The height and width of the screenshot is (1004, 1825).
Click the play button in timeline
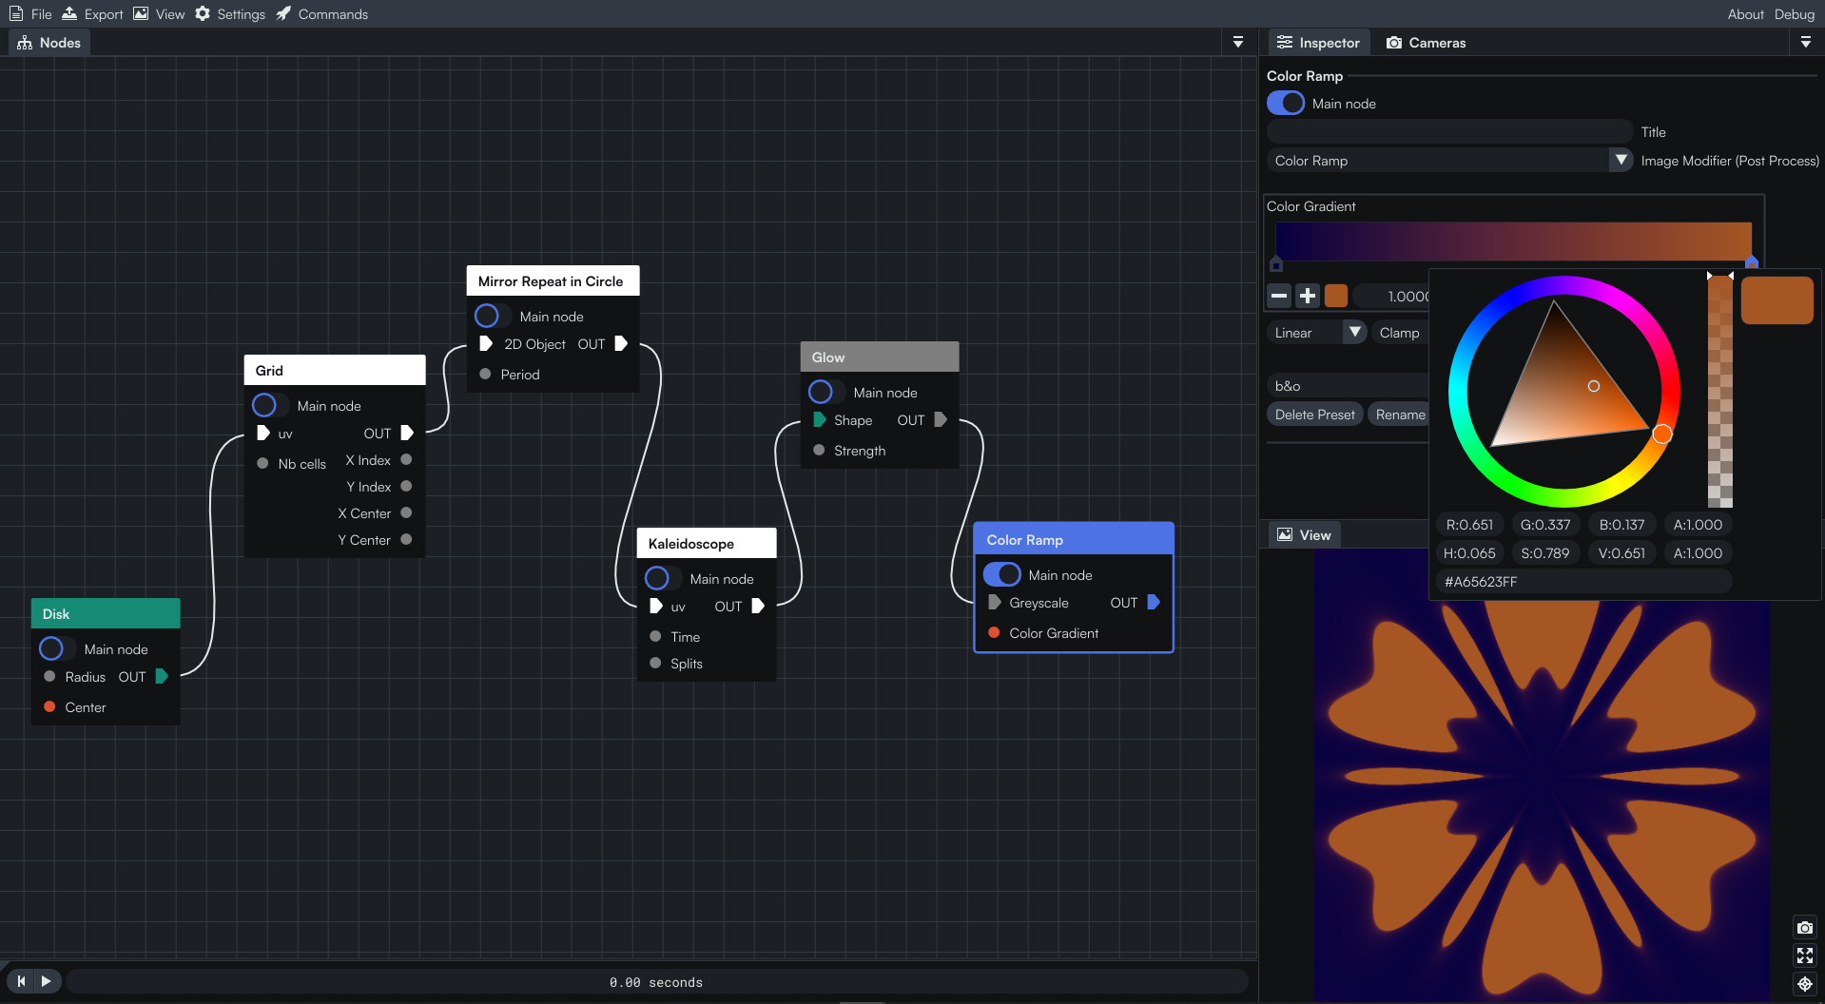pyautogui.click(x=46, y=981)
